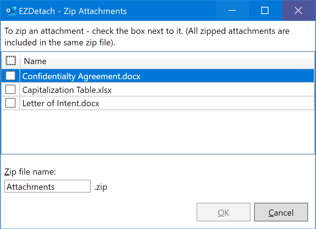The width and height of the screenshot is (316, 229).
Task: Close the EZDetach dialog with X
Action: click(x=298, y=10)
